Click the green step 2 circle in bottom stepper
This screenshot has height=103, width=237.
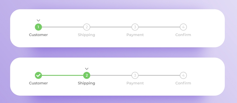87,75
